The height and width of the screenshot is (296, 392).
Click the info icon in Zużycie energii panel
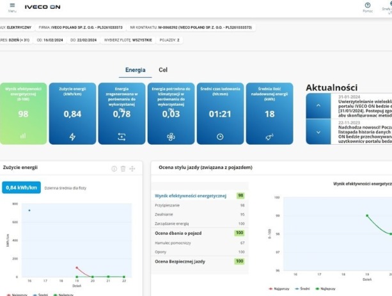(x=114, y=168)
